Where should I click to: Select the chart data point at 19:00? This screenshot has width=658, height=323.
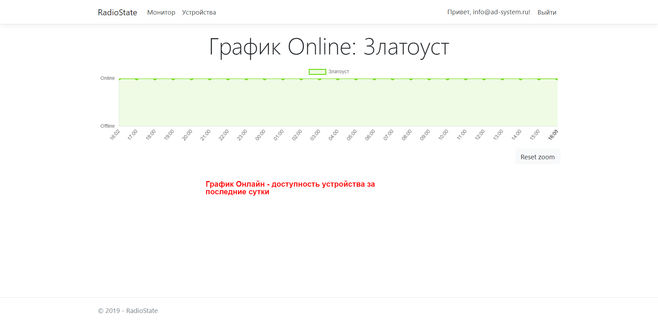173,79
